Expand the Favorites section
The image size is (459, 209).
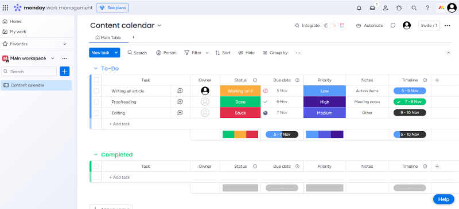(65, 44)
